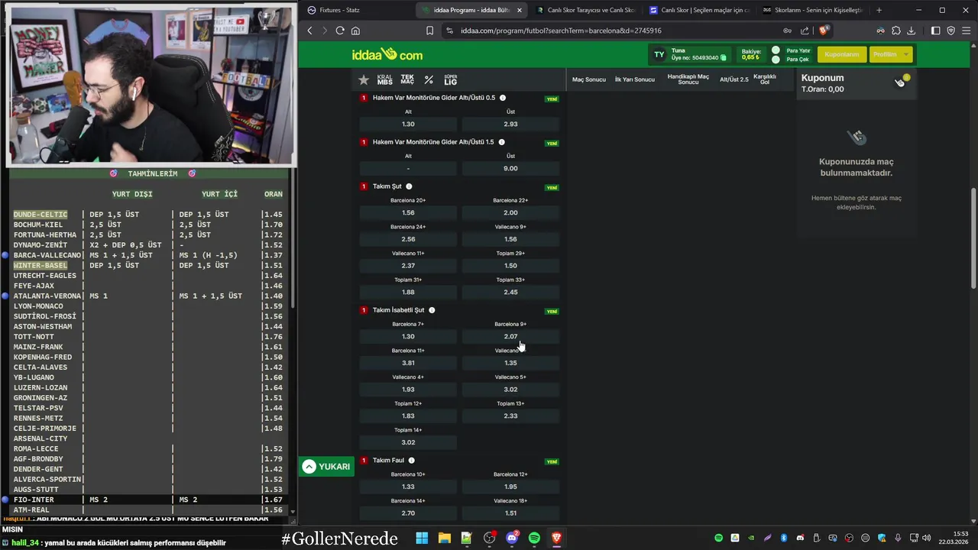The width and height of the screenshot is (978, 550).
Task: Close the iddaa Programı tab
Action: pos(520,10)
